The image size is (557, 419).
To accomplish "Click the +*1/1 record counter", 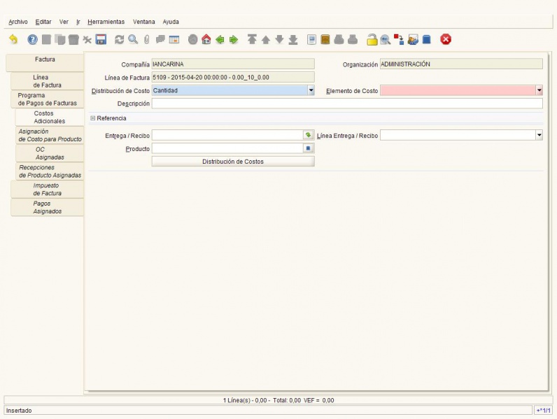I will point(543,411).
